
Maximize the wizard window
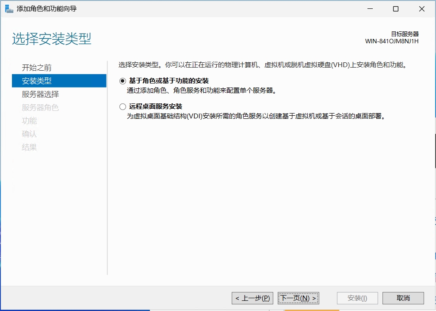pos(396,9)
